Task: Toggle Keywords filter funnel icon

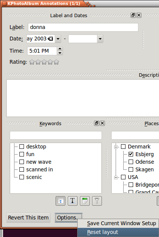Action: [97, 201]
